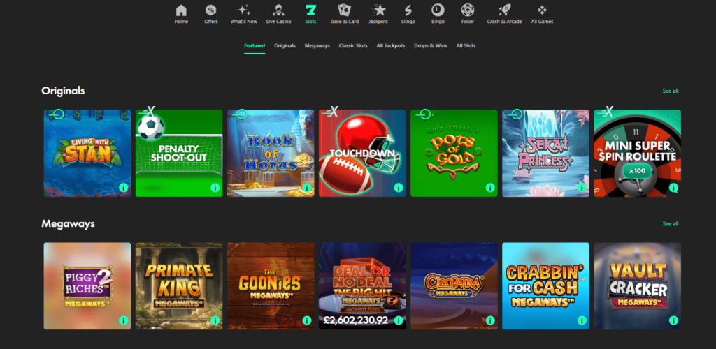
Task: Launch Living With Stan game
Action: click(87, 153)
